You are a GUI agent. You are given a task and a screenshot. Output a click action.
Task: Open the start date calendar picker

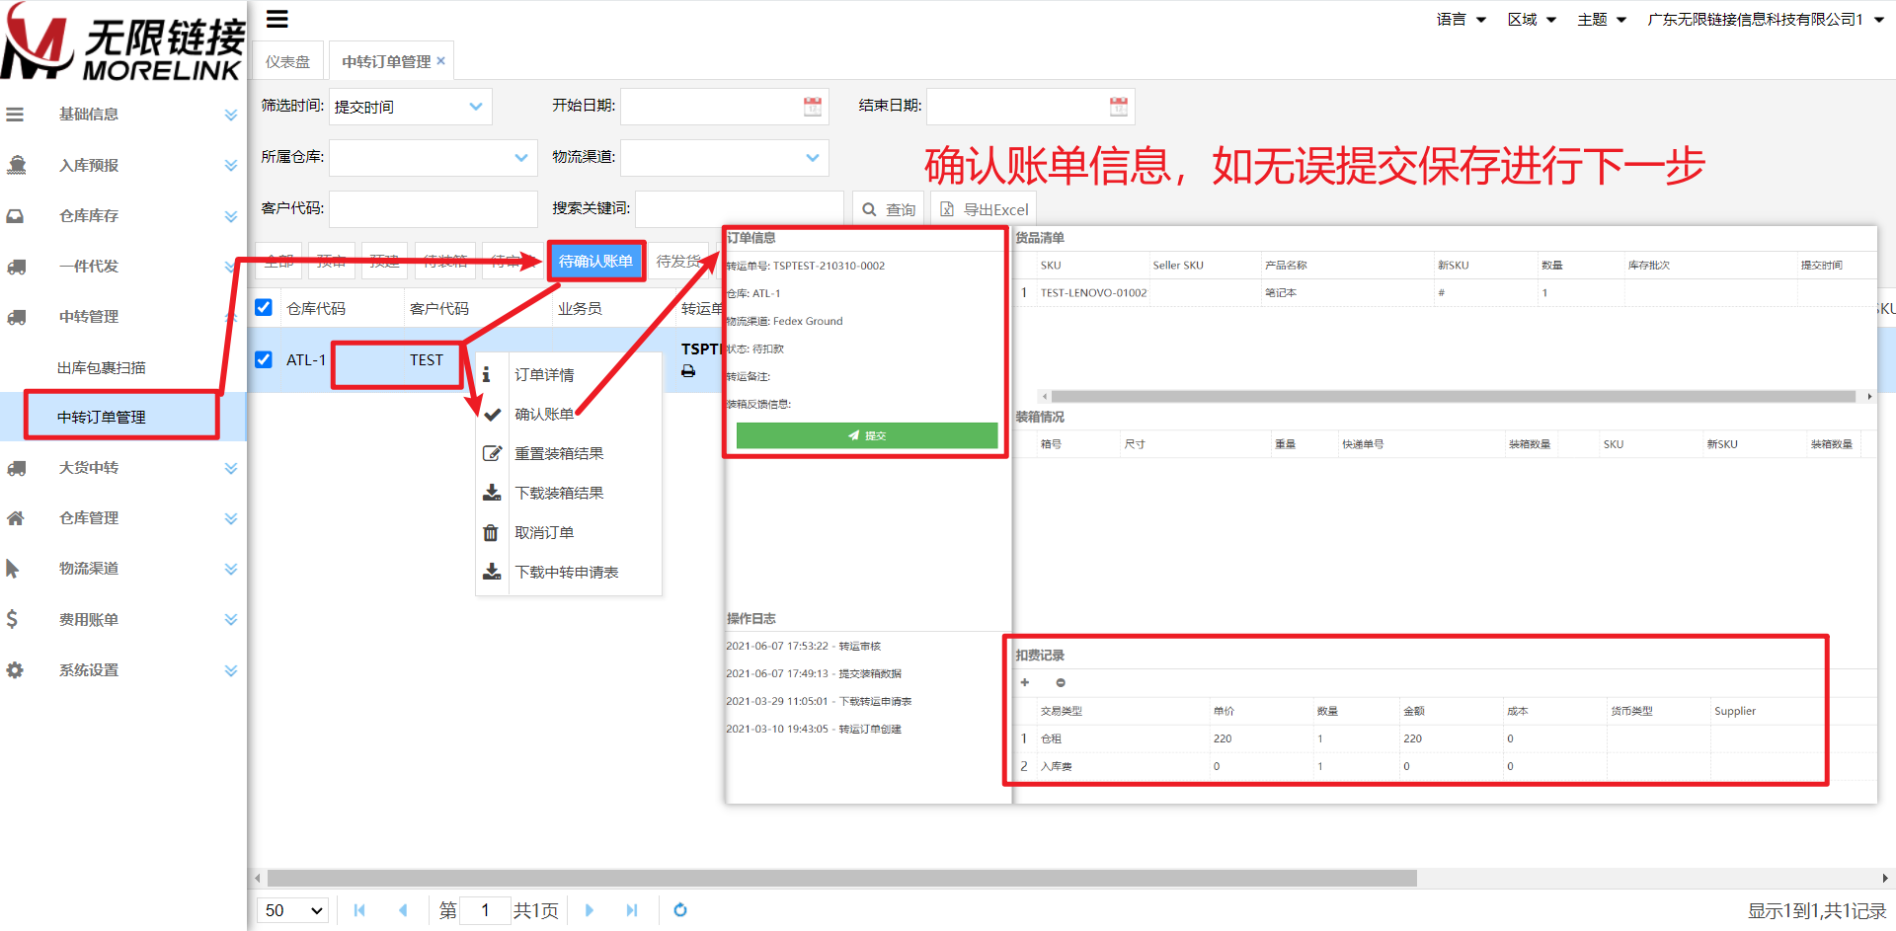click(812, 107)
